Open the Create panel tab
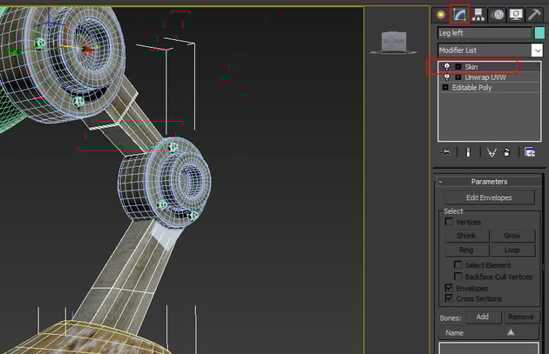Screen dimensions: 549x354 tap(440, 14)
